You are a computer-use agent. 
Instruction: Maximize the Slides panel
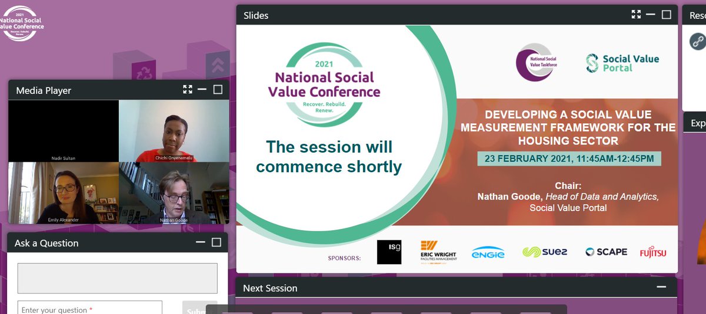666,15
